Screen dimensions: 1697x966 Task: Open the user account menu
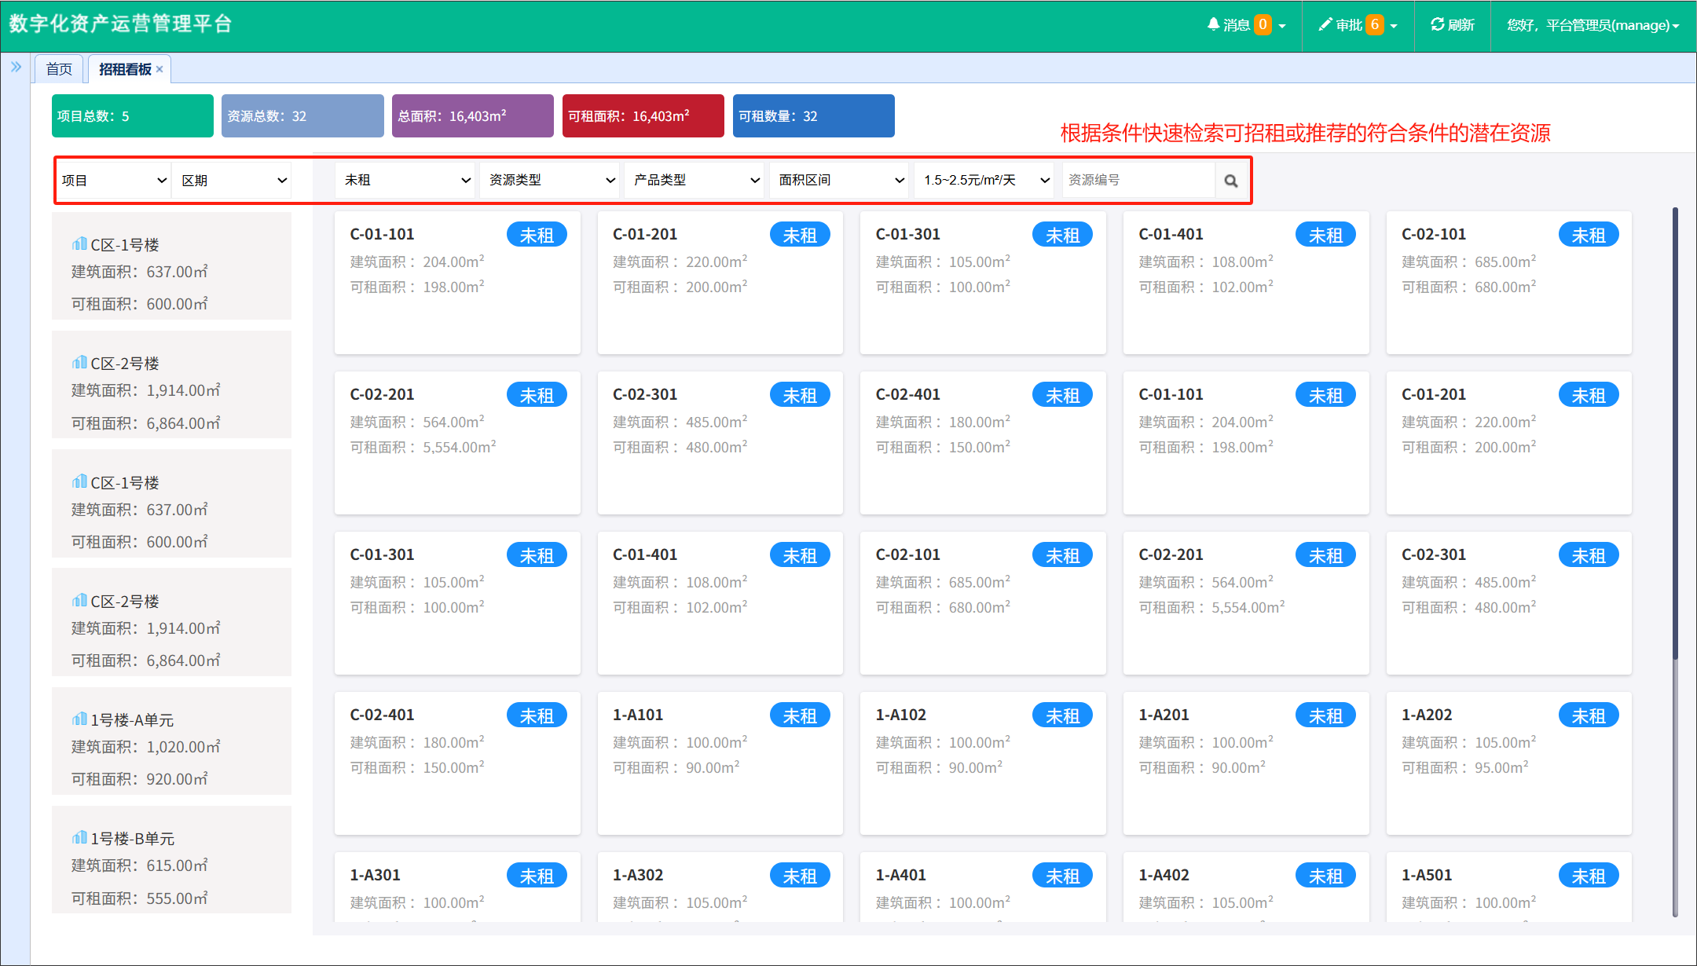[x=1593, y=25]
